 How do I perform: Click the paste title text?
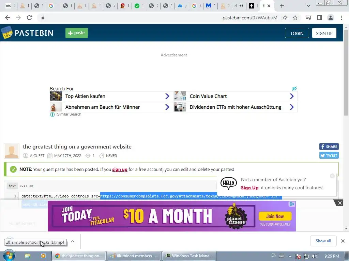(77, 147)
